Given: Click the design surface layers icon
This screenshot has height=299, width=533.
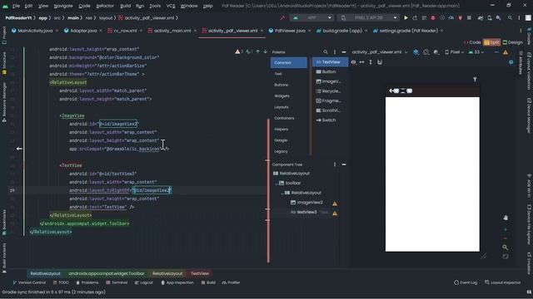Looking at the screenshot, I should 416,51.
